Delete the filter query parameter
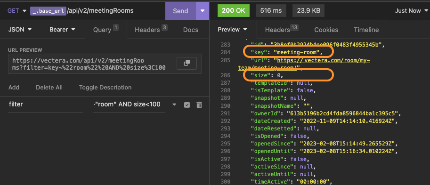This screenshot has height=185, width=430. tap(199, 105)
